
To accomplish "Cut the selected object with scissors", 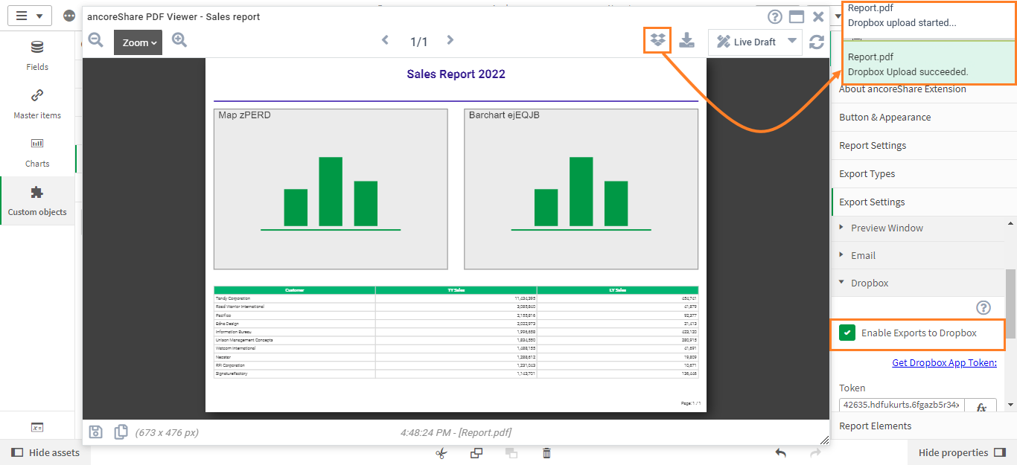I will click(441, 453).
